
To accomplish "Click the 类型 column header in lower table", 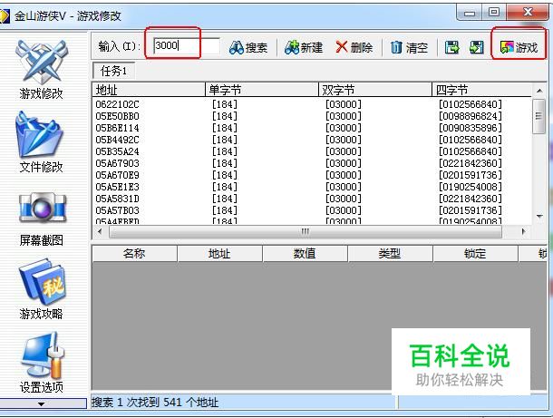I will (390, 254).
